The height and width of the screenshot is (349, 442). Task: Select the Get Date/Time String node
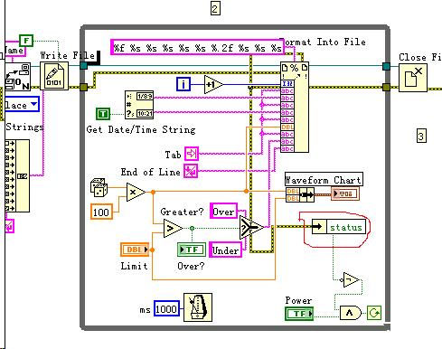click(x=139, y=105)
